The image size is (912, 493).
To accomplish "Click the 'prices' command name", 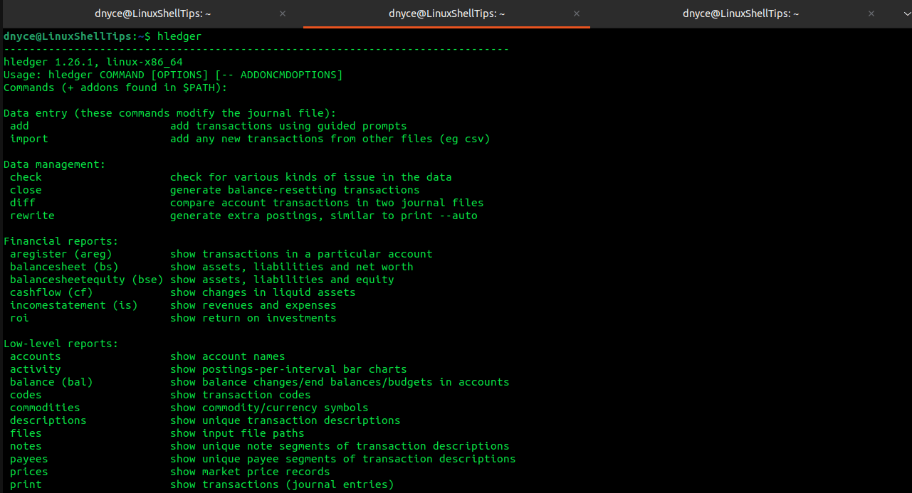I will [x=29, y=472].
